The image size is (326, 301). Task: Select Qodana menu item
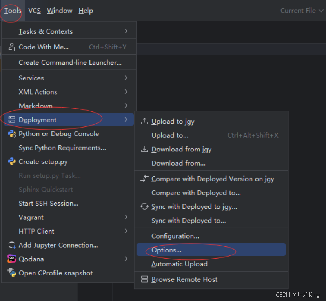click(x=69, y=259)
